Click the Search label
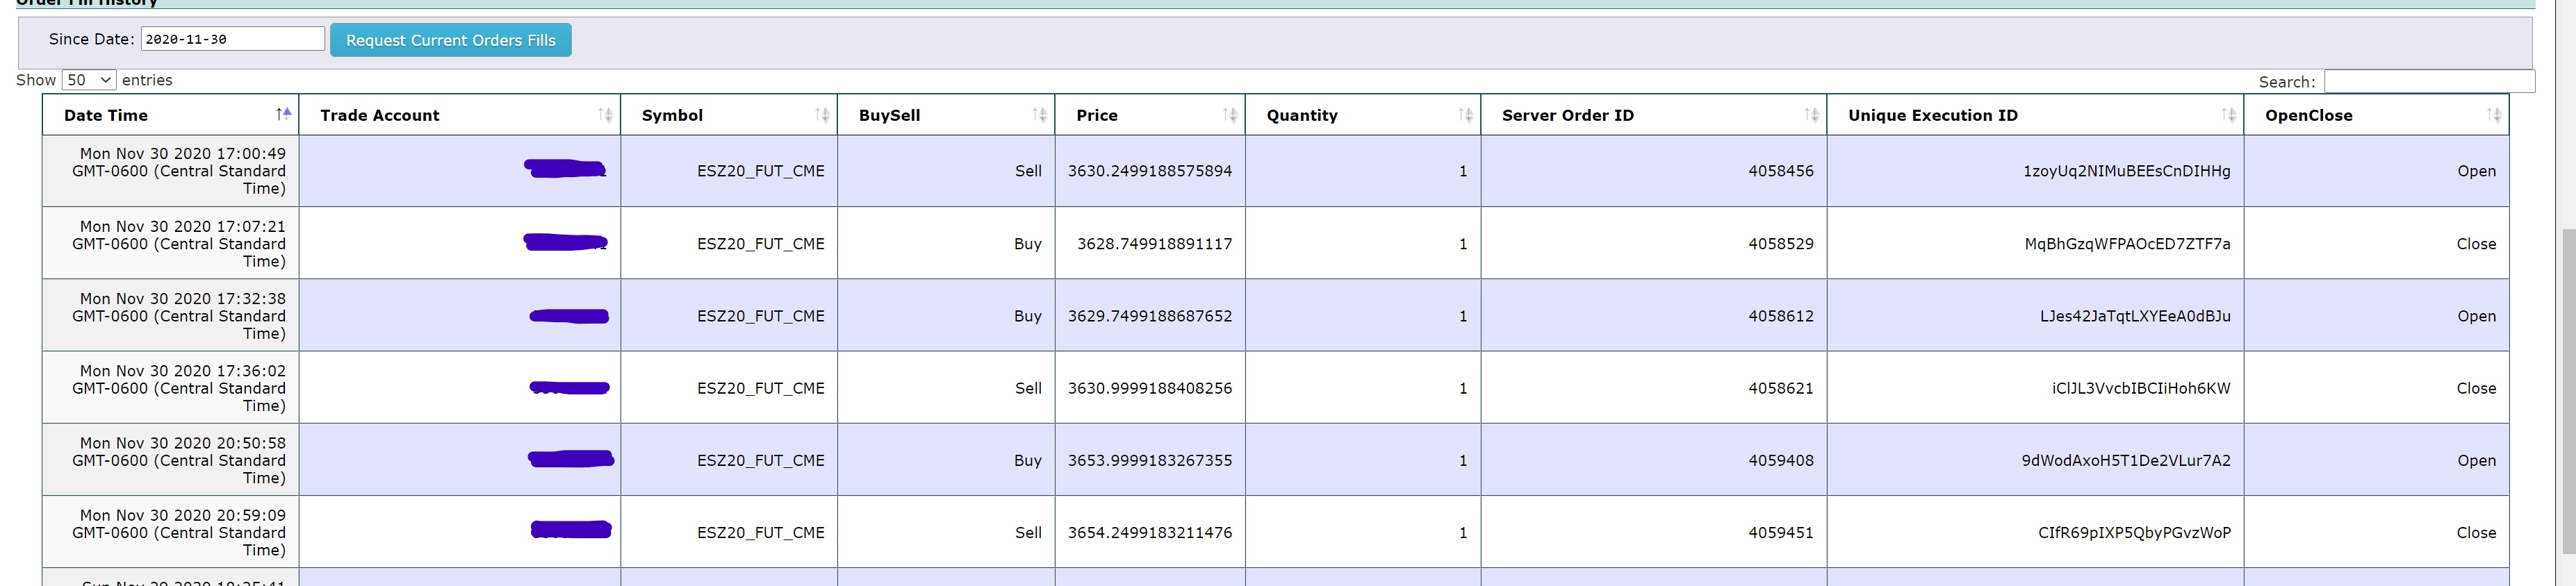This screenshot has width=2576, height=586. pyautogui.click(x=2286, y=82)
